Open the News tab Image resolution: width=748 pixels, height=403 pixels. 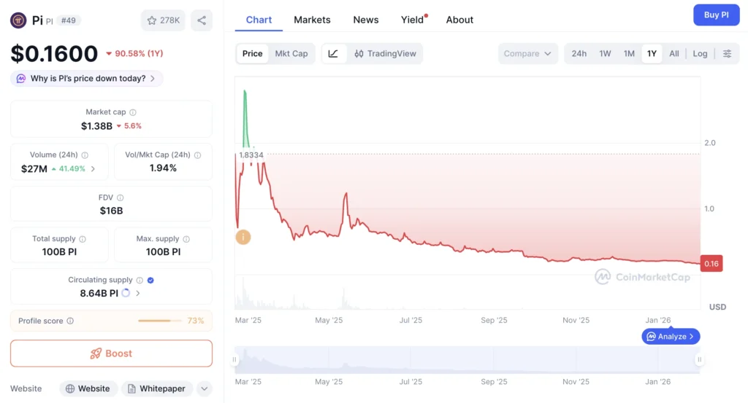[x=365, y=20]
